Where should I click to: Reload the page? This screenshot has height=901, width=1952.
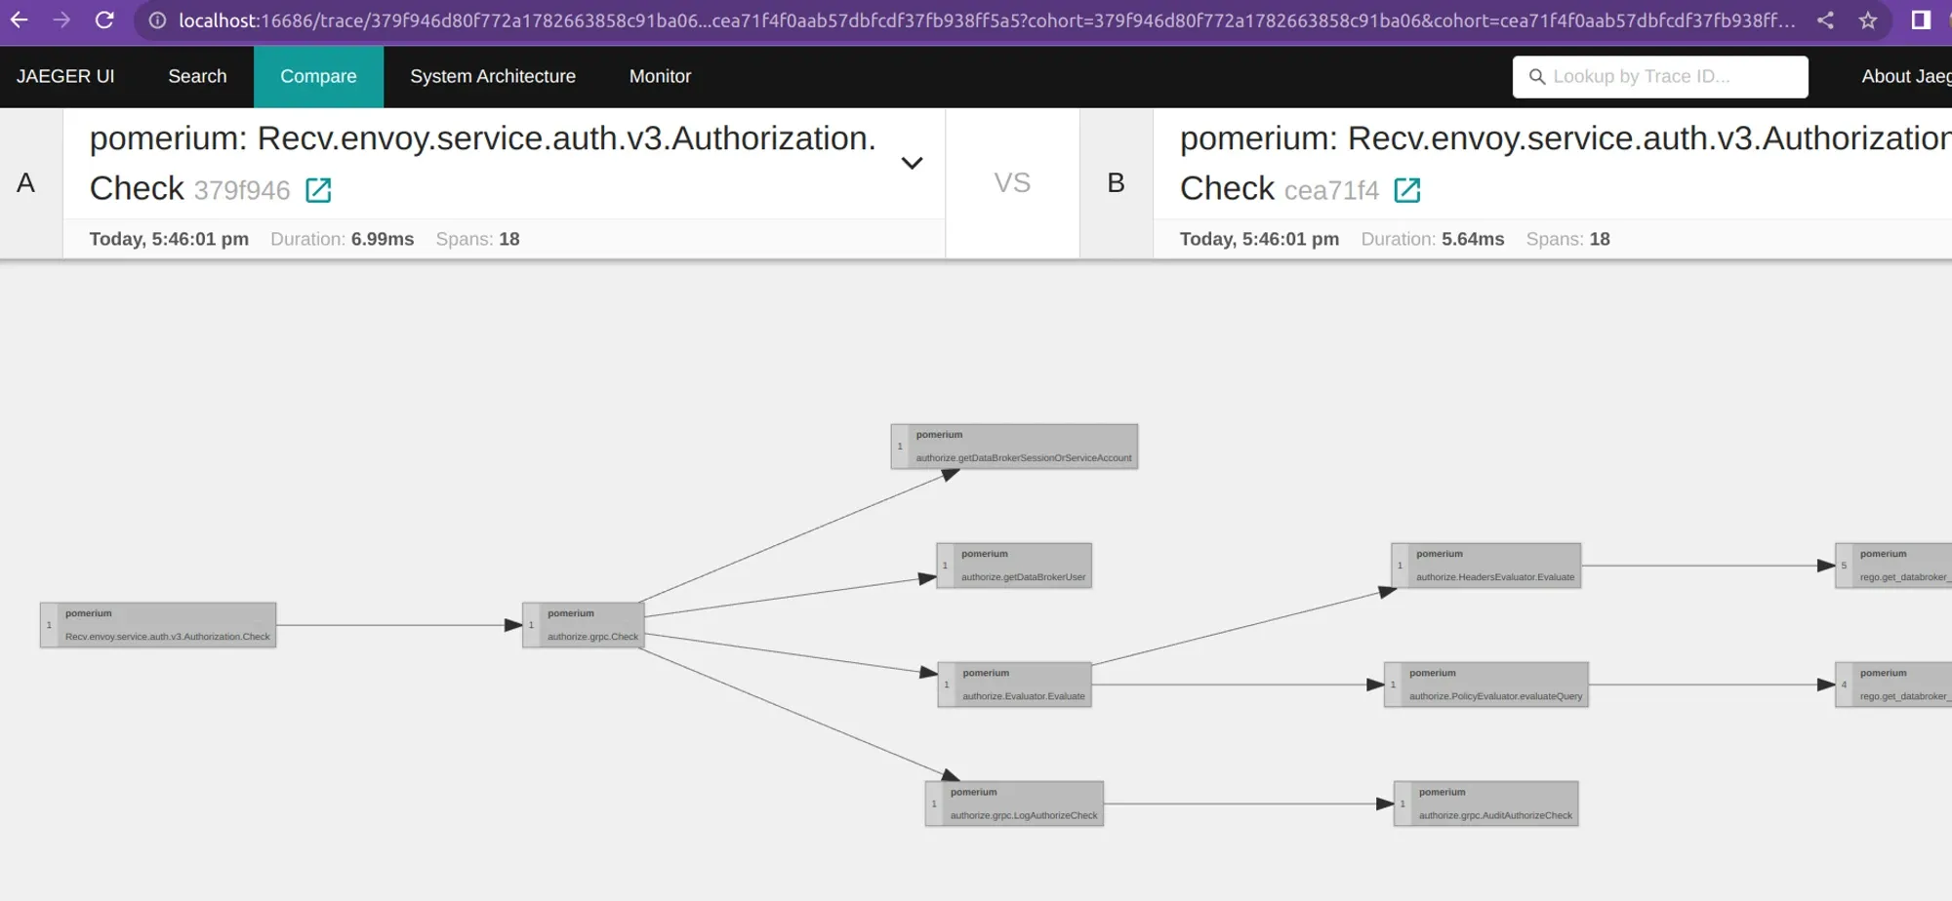coord(104,20)
